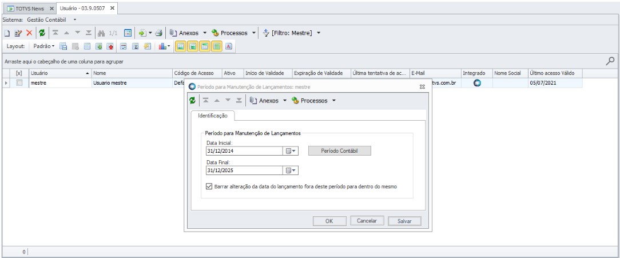620x258 pixels.
Task: Click the summation totals icon
Action: (135, 46)
